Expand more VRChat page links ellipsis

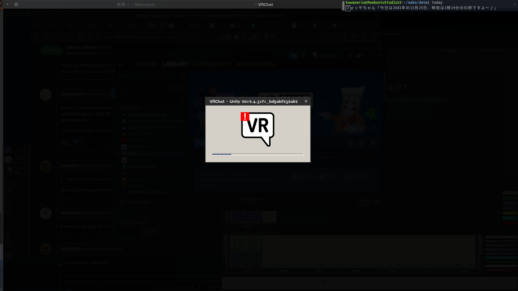(366, 157)
